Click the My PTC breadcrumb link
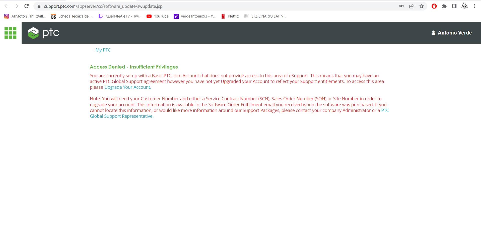Image resolution: width=481 pixels, height=244 pixels. point(103,50)
